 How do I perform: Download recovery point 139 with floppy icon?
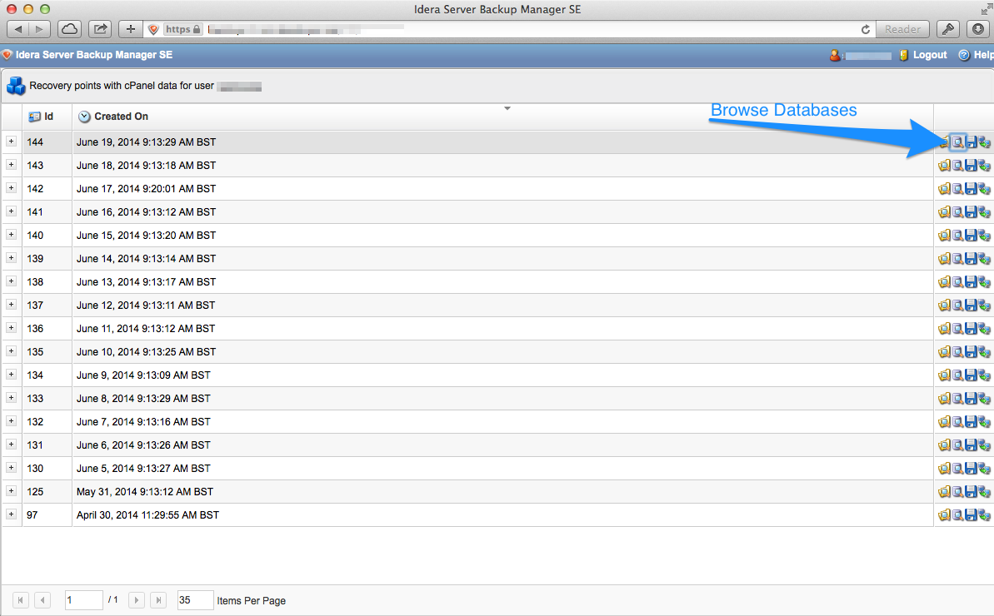(972, 259)
